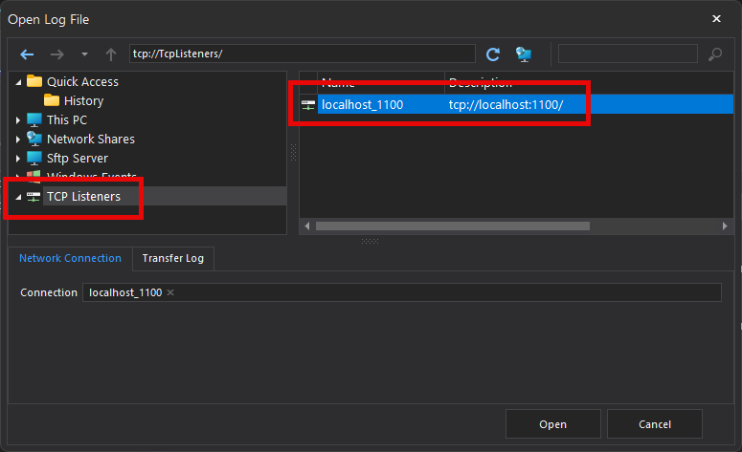
Task: Click the This PC monitor icon
Action: point(34,120)
